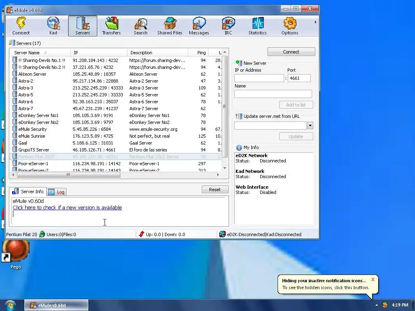Click the New Server group icon

tap(239, 63)
